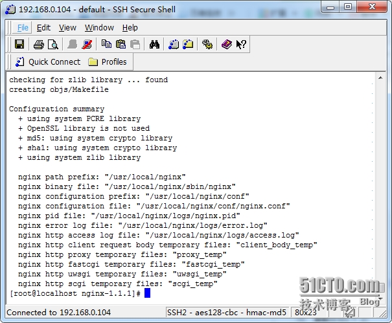Maximize the SSH Secure Shell window

348,7
